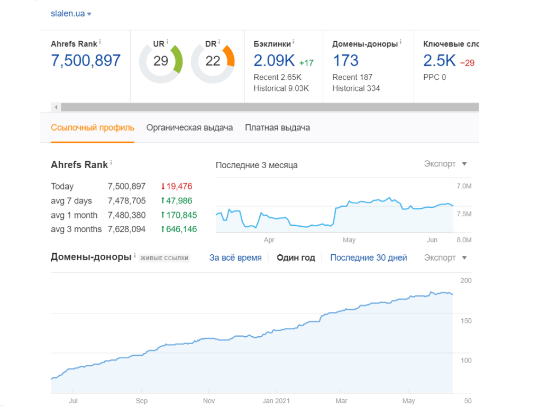This screenshot has height=406, width=539.
Task: Open the 2.5K keywords value
Action: tap(440, 61)
